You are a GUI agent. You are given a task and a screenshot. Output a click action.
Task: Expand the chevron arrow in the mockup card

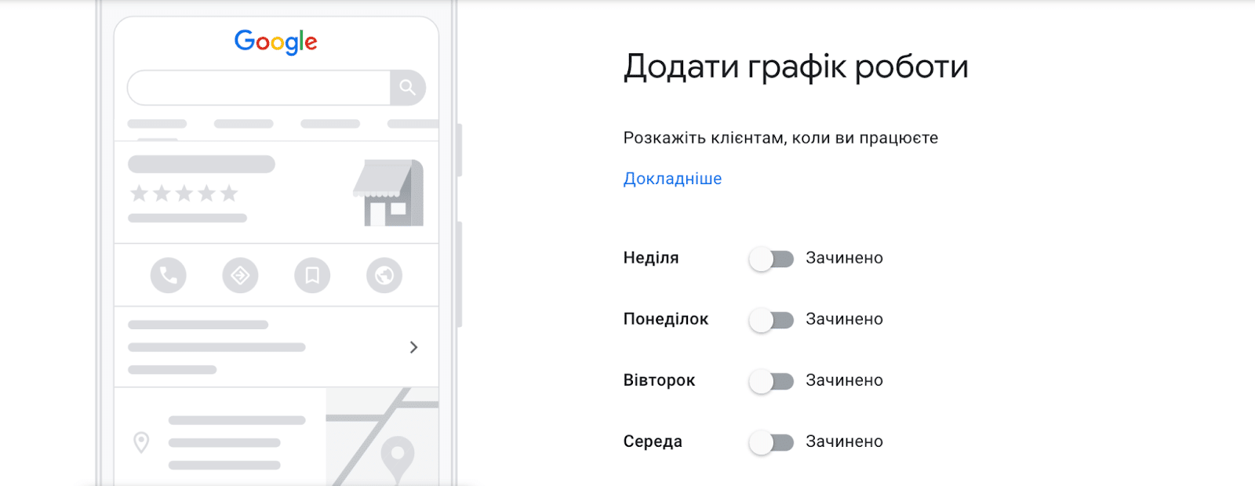[x=413, y=347]
